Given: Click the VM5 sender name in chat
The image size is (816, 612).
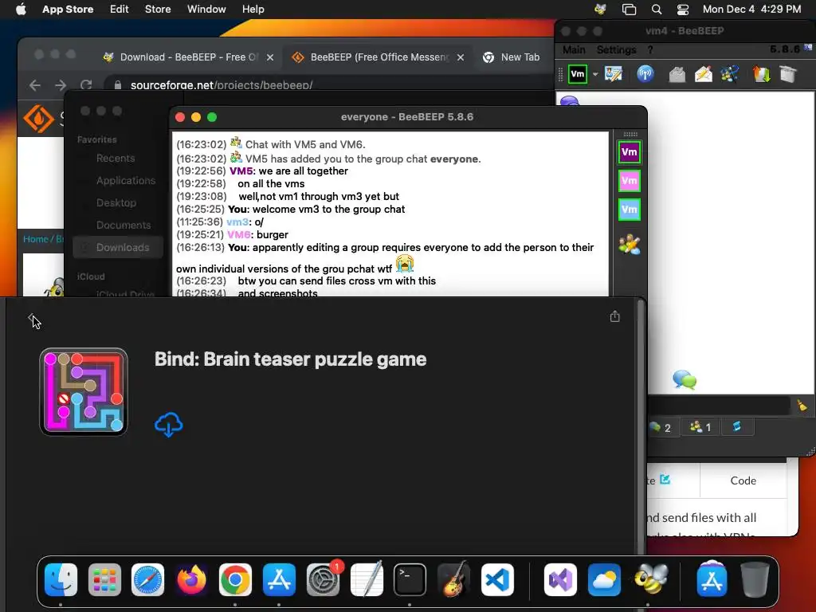Looking at the screenshot, I should tap(241, 171).
